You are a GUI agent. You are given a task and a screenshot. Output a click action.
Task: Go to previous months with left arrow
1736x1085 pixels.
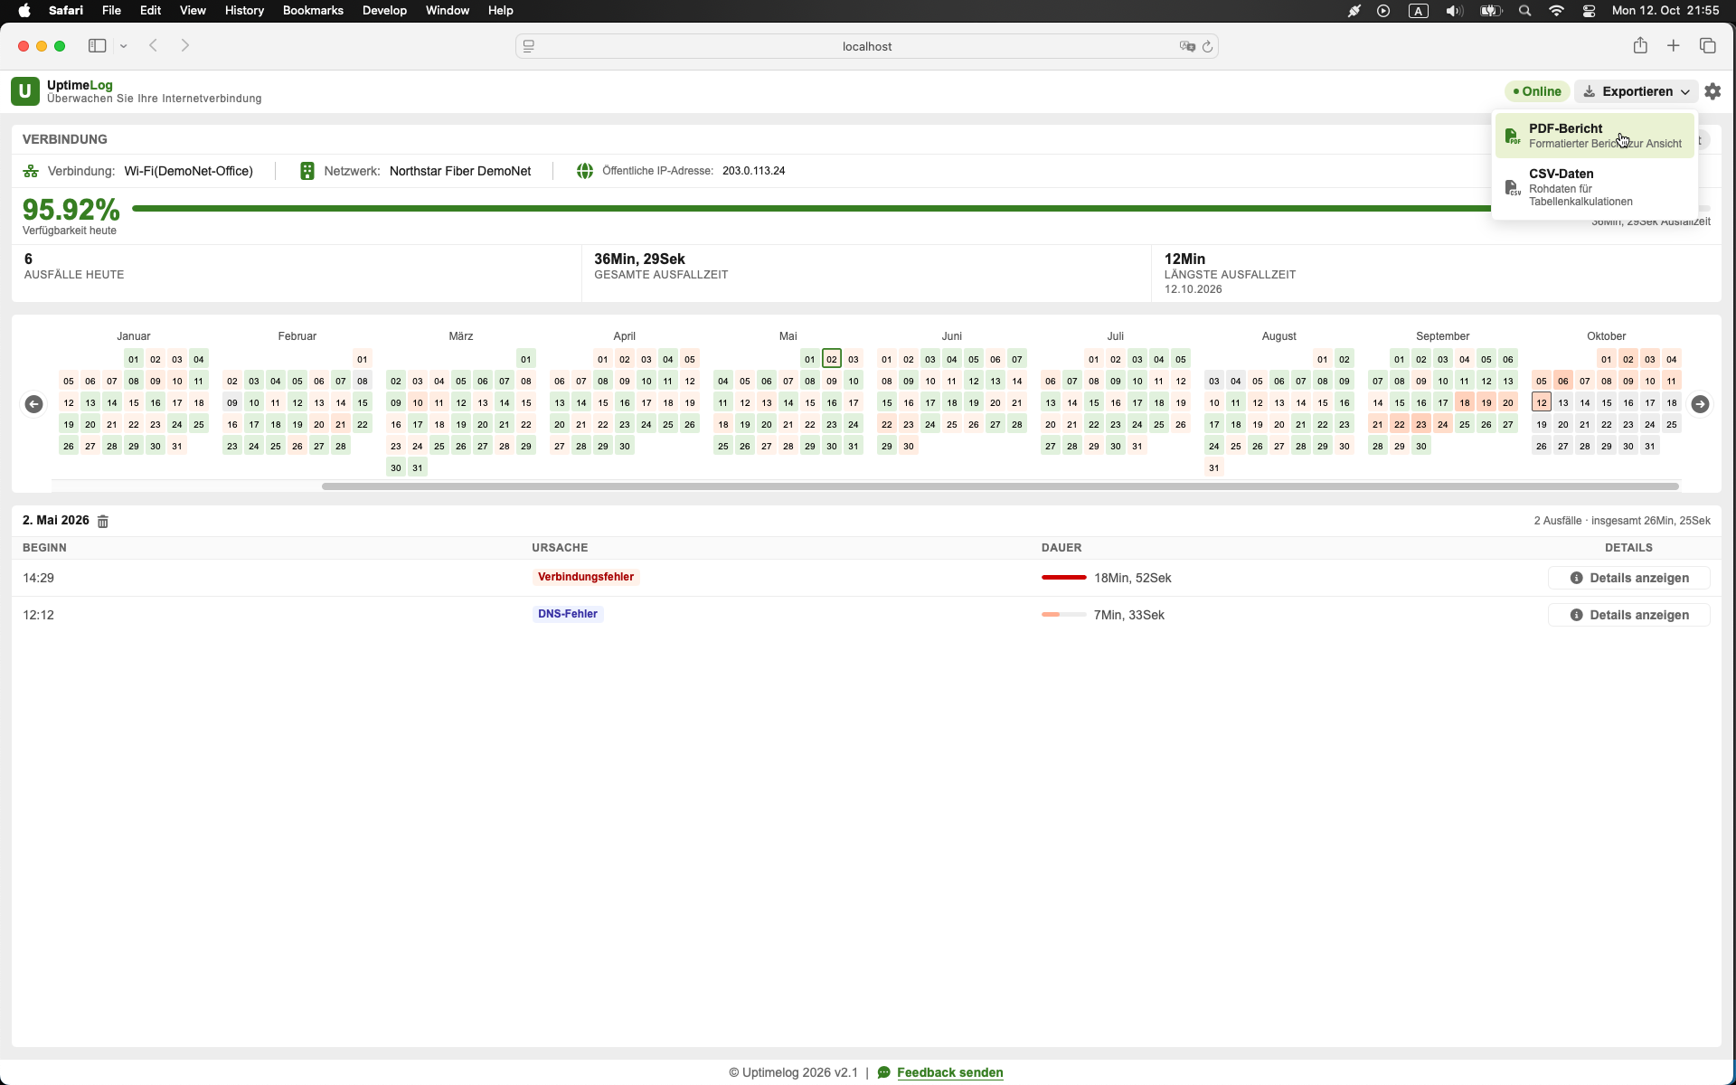(x=33, y=404)
